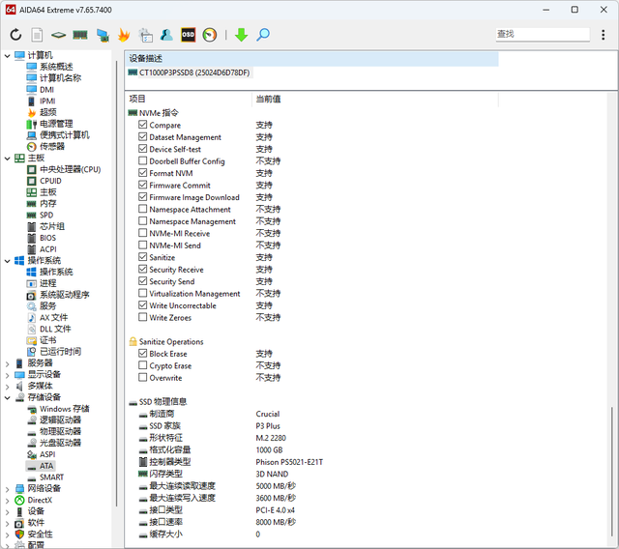Click the Refresh toolbar icon

pyautogui.click(x=15, y=35)
